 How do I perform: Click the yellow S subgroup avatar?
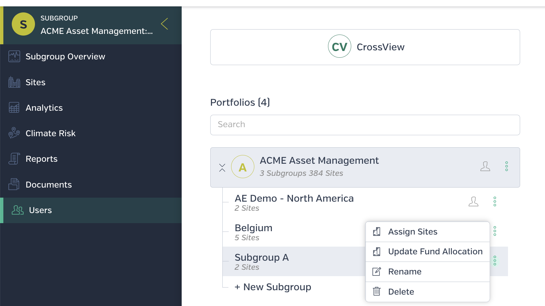click(x=23, y=24)
